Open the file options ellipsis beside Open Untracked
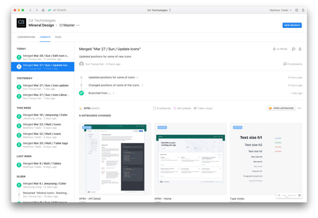 299,108
